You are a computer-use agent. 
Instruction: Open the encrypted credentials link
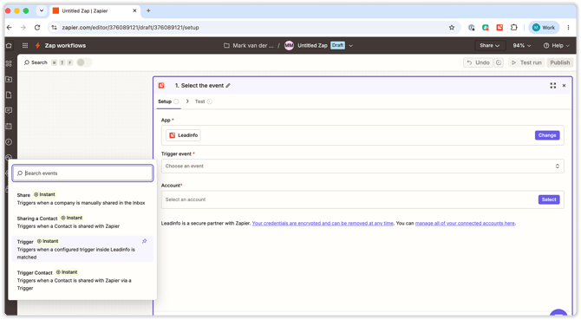[323, 224]
